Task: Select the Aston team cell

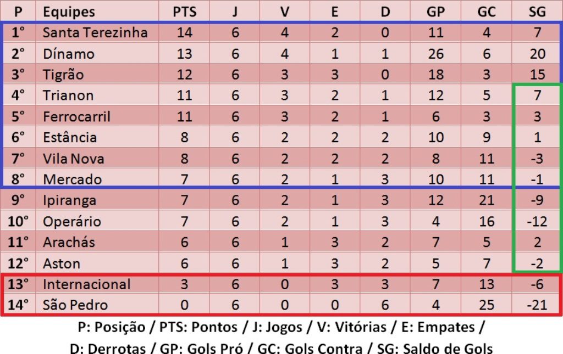Action: [x=62, y=263]
